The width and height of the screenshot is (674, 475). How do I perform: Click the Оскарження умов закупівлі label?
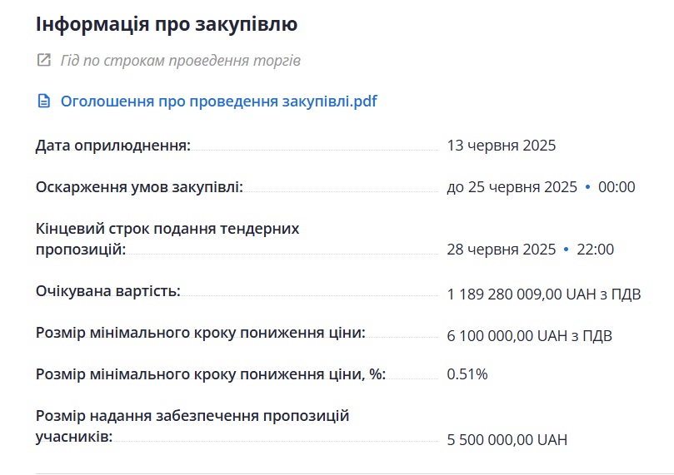click(139, 187)
